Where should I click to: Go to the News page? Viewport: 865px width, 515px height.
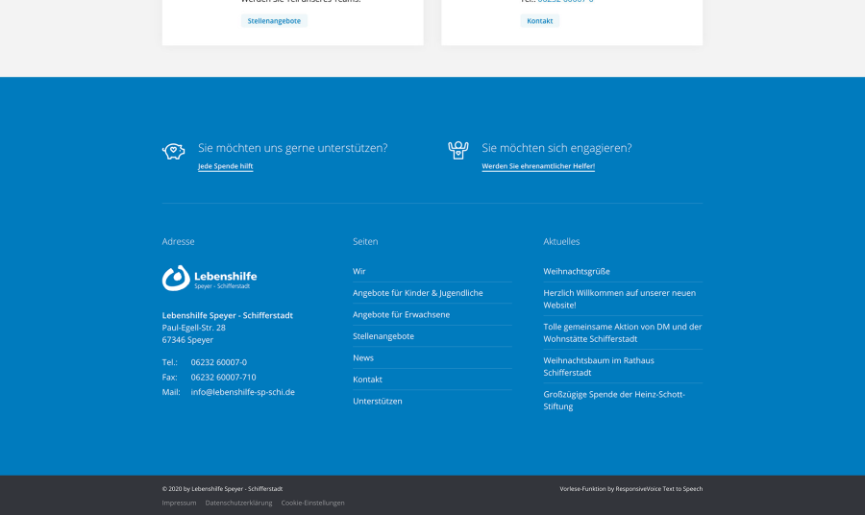363,357
